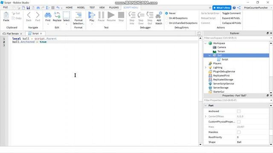Click the Cut tool in Clipboard group
Image resolution: width=273 pixels, height=153 pixels.
(x=16, y=13)
